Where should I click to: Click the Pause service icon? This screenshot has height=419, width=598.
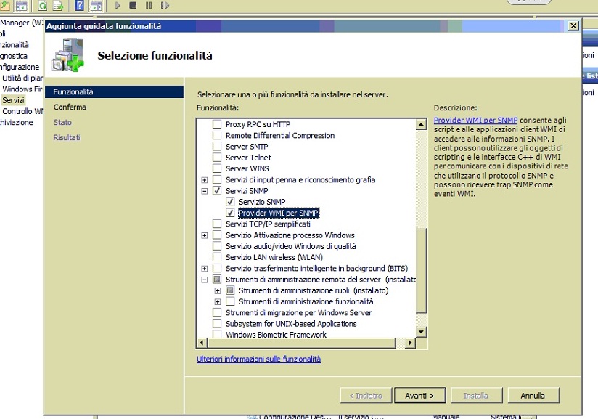point(149,5)
